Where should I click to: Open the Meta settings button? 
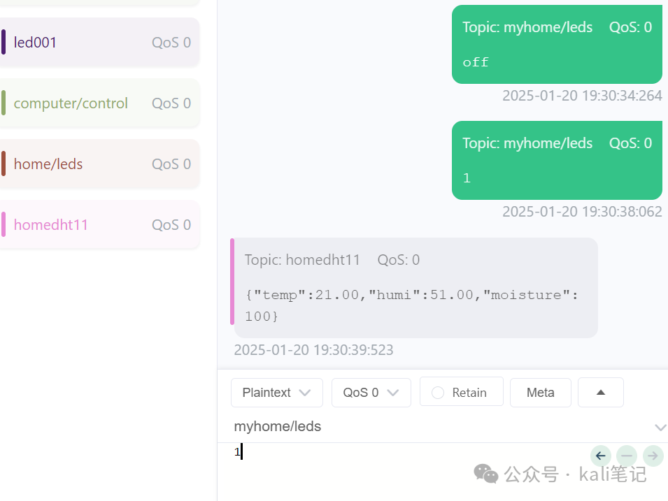[x=540, y=393]
